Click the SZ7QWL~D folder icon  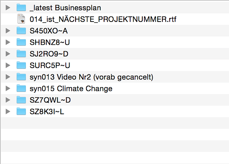21,100
